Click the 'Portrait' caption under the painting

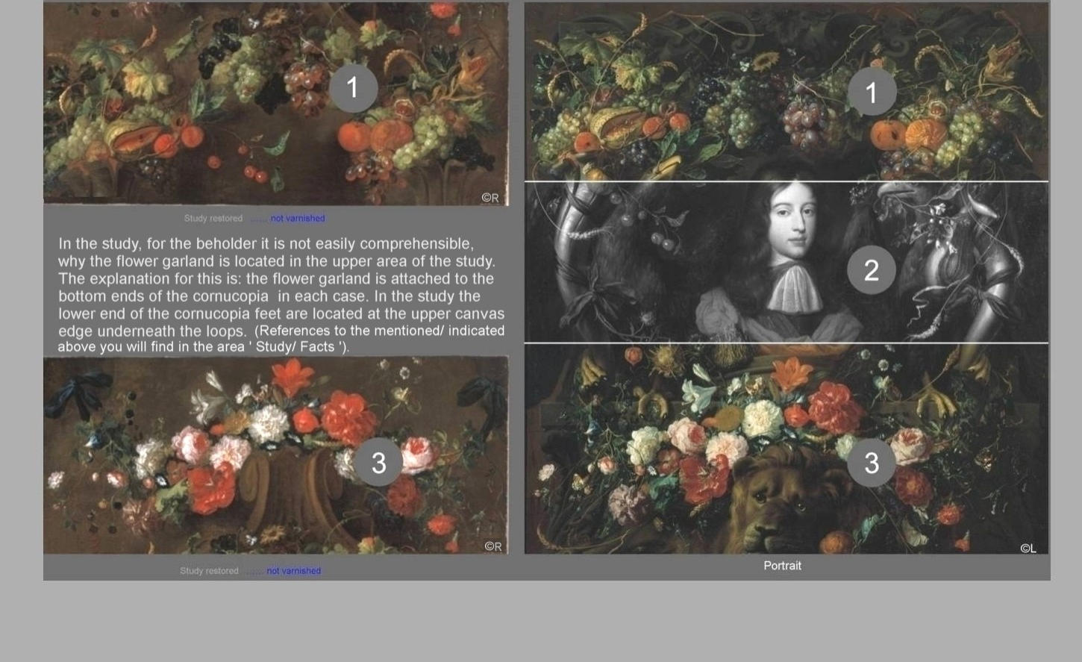(x=782, y=566)
